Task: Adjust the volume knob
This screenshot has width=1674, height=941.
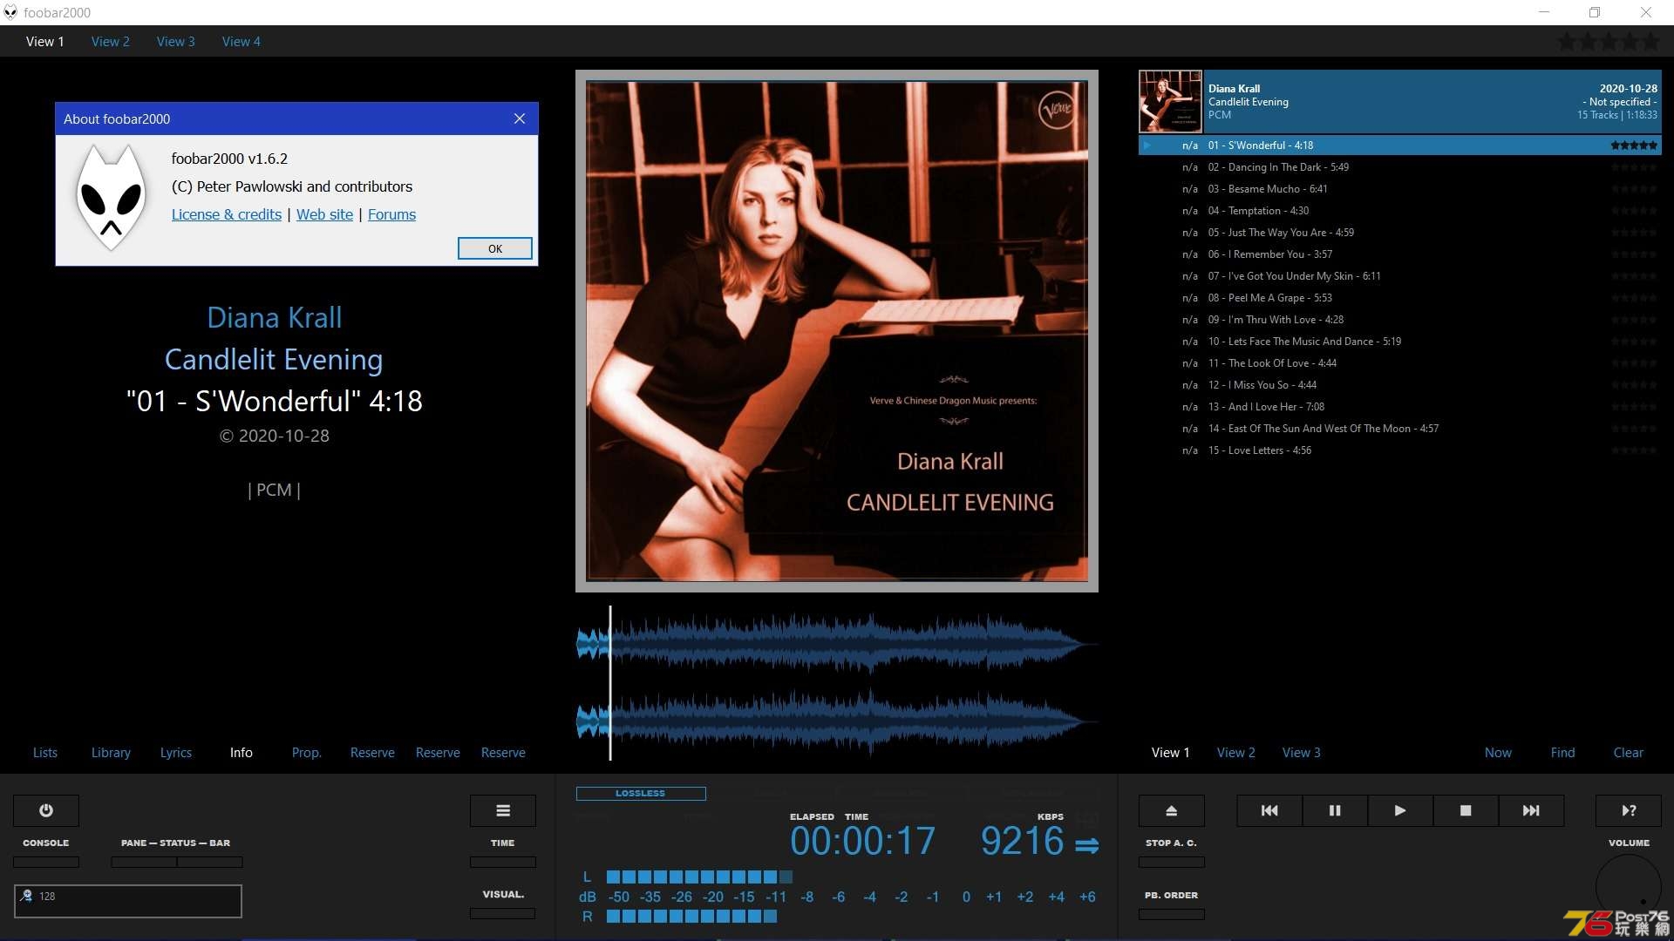Action: click(1629, 887)
